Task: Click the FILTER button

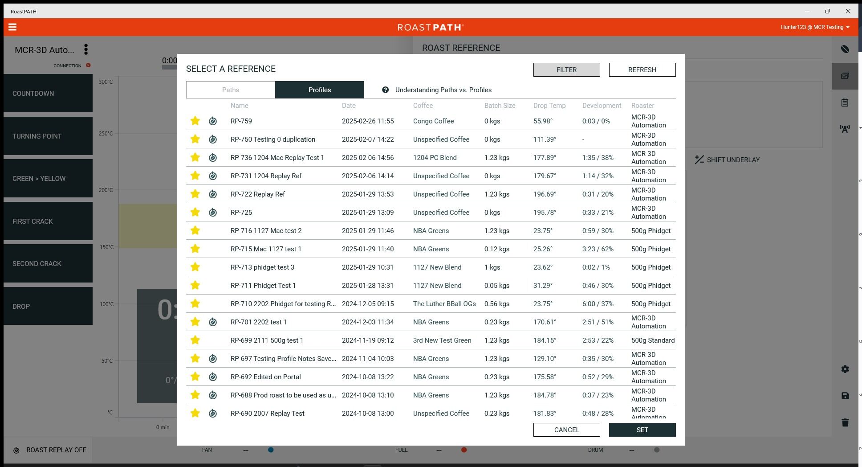Action: [x=567, y=70]
